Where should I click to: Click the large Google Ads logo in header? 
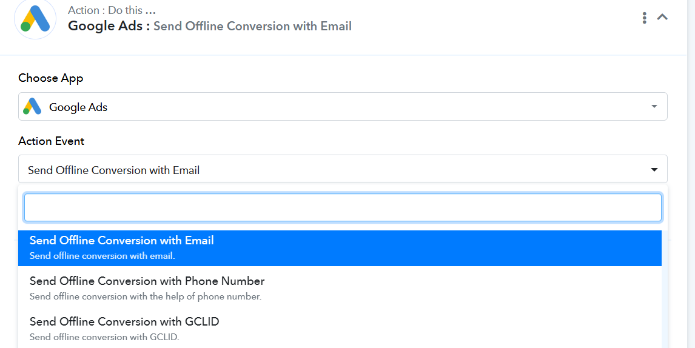pyautogui.click(x=35, y=18)
